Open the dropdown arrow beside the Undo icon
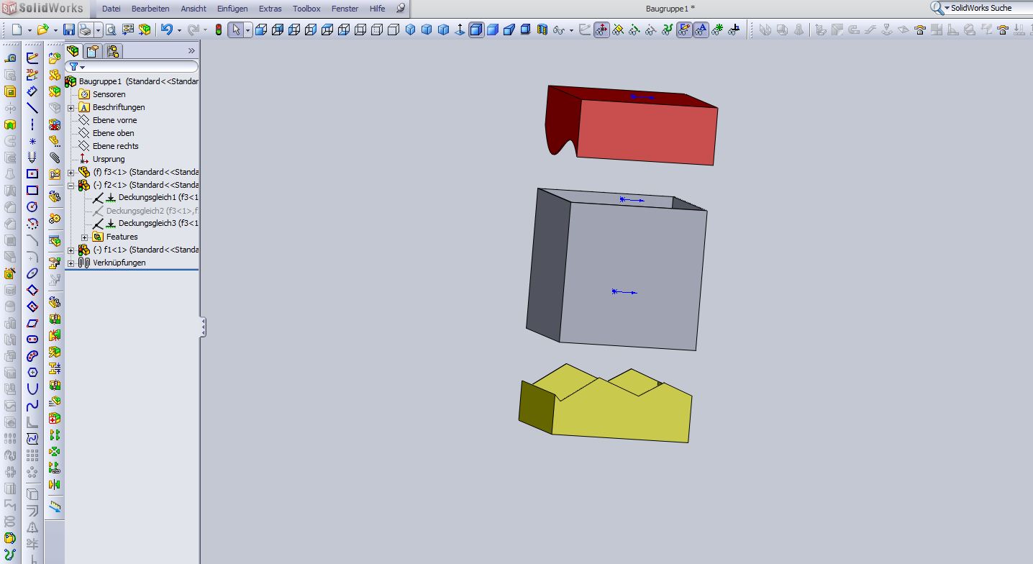1033x564 pixels. pos(178,30)
